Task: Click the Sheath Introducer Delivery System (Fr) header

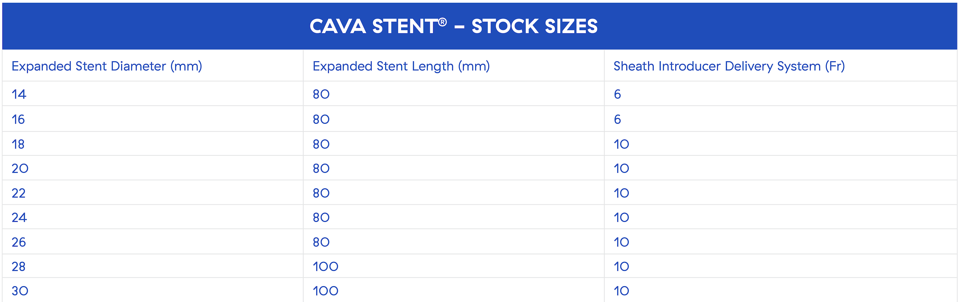Action: coord(729,66)
